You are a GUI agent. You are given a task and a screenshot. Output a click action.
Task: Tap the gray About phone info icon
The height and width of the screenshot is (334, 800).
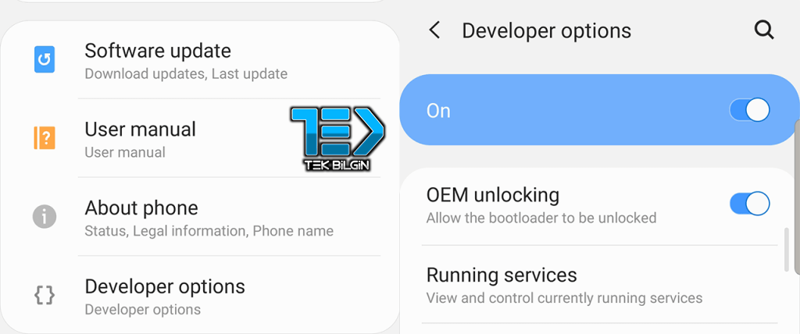(45, 217)
